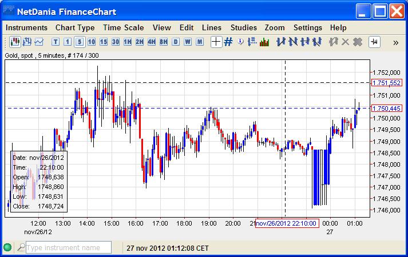
Task: Set 1-minute time scale
Action: (68, 42)
